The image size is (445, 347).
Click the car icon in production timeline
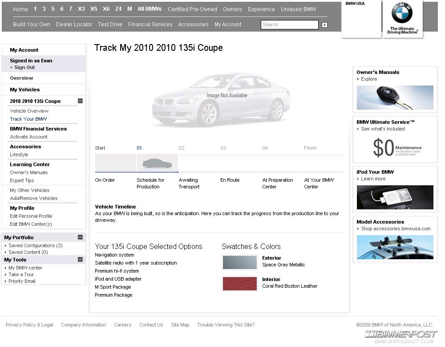point(157,163)
